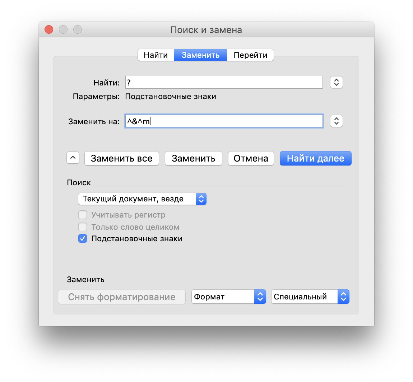Click the Поиск section header
Image resolution: width=413 pixels, height=382 pixels.
[x=79, y=182]
